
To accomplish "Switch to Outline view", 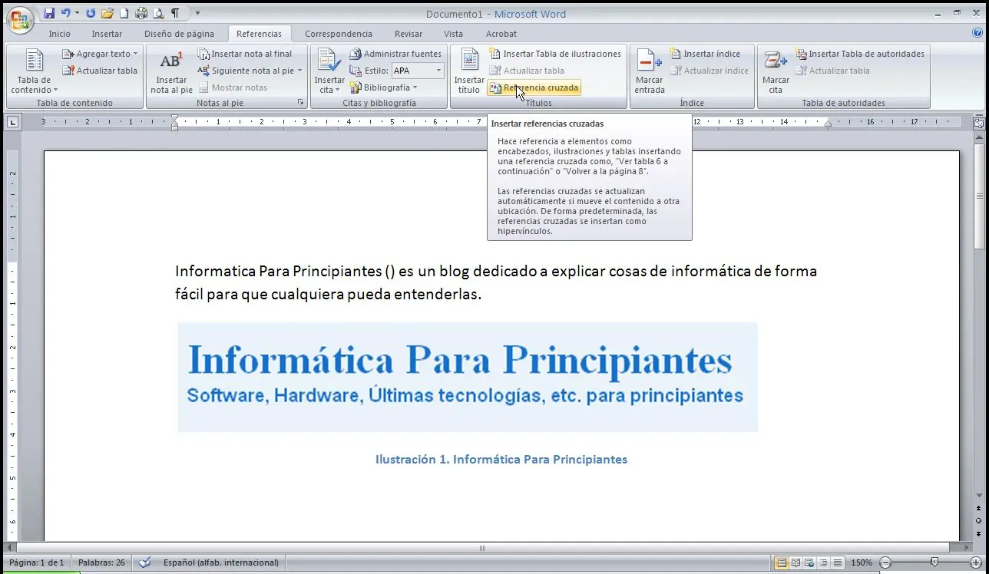I will 823,562.
